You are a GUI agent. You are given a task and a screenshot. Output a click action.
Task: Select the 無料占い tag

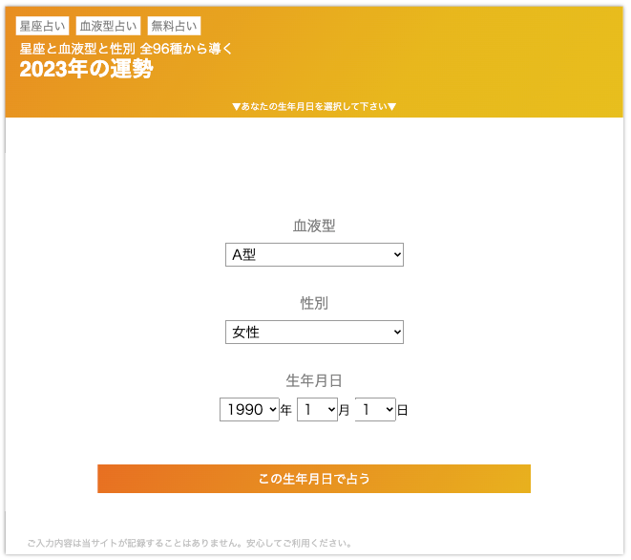[174, 26]
